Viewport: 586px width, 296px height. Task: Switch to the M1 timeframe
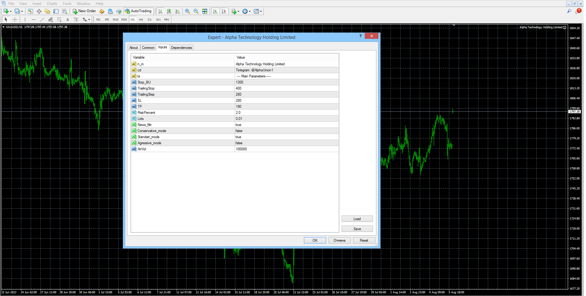98,19
